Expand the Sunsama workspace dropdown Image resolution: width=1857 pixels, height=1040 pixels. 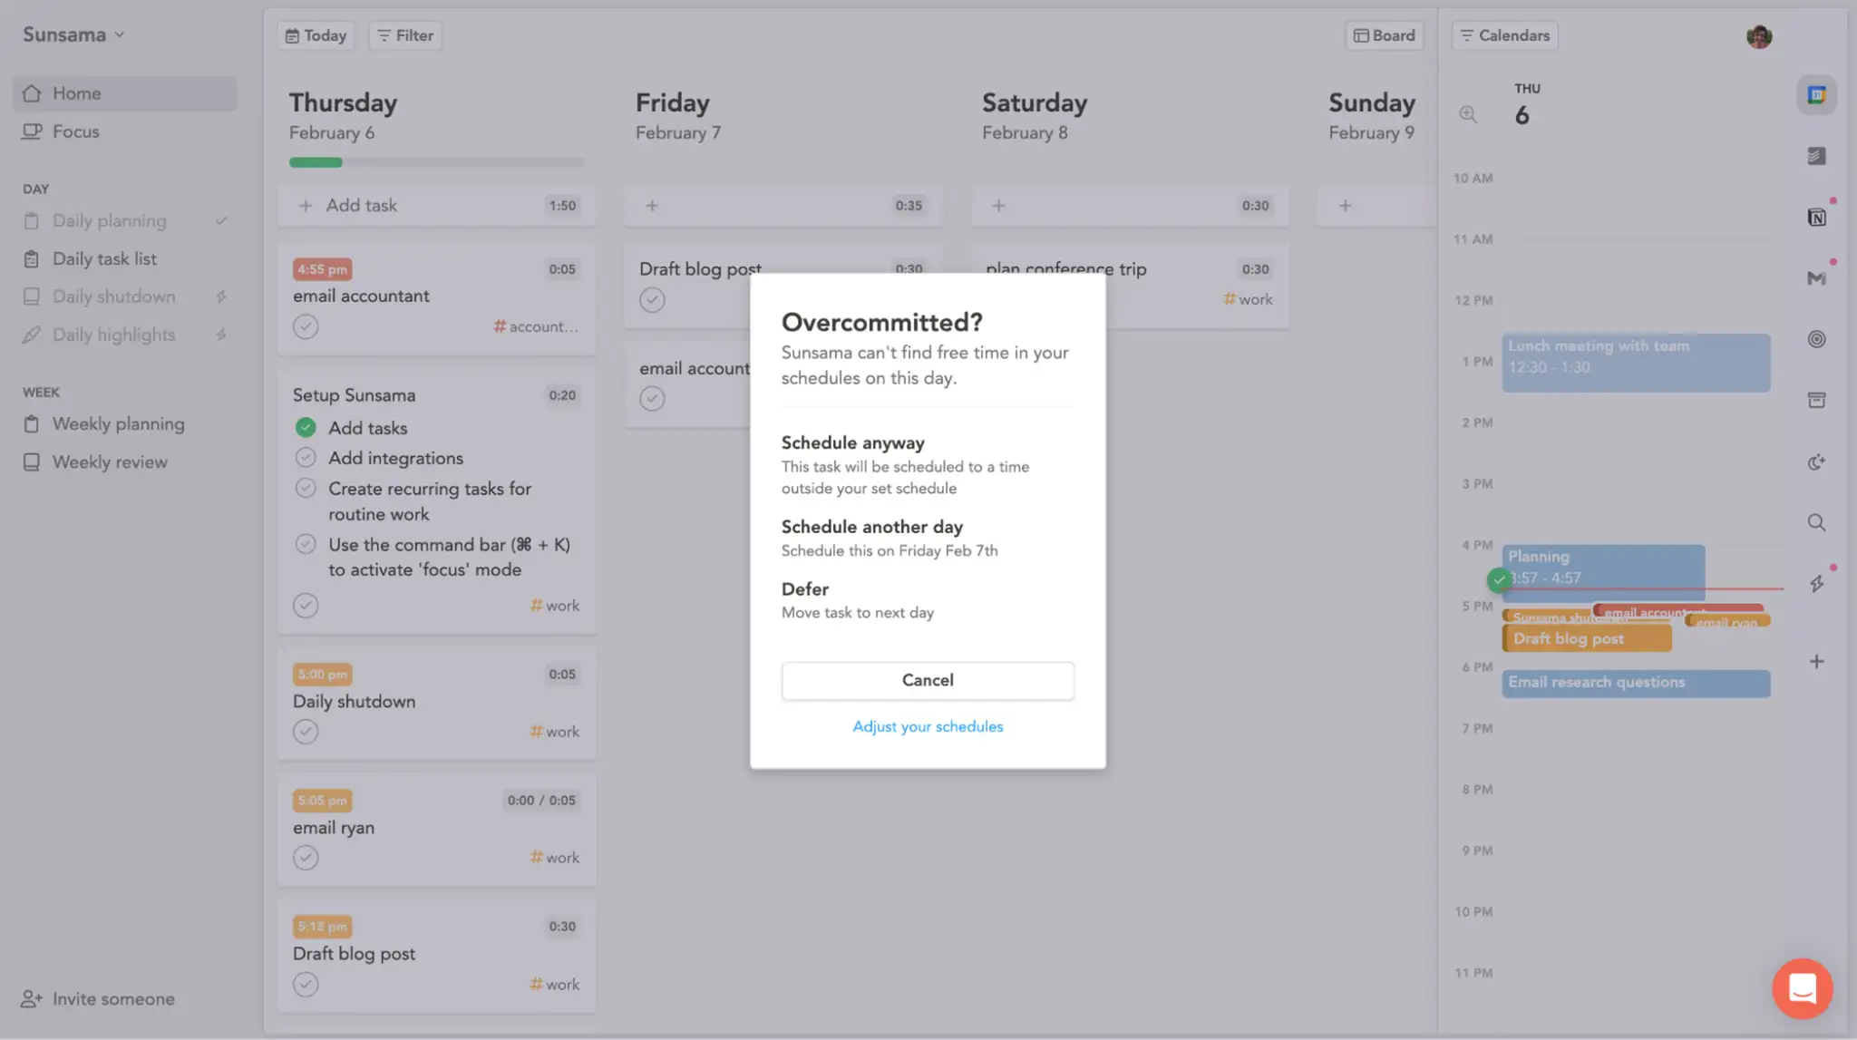(x=73, y=34)
